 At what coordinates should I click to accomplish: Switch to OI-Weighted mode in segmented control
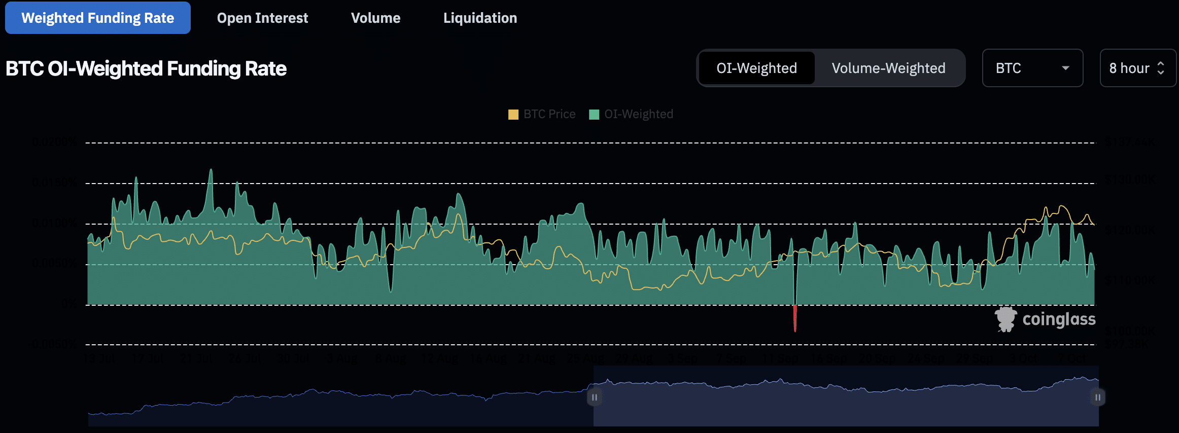756,68
